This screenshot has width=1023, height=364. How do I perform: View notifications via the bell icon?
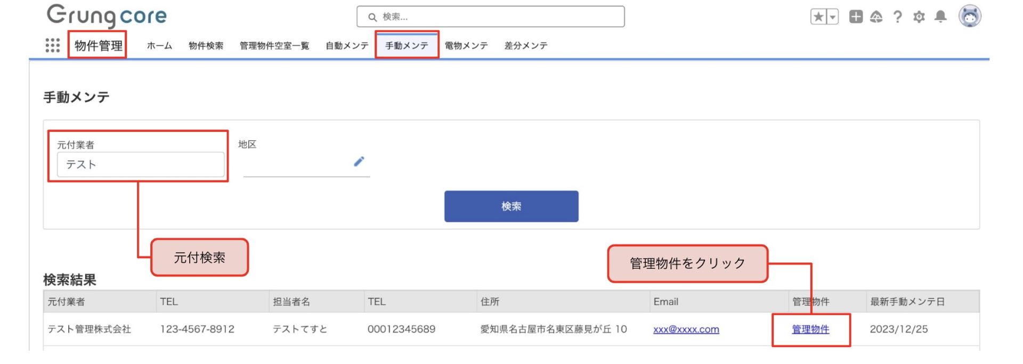[940, 17]
